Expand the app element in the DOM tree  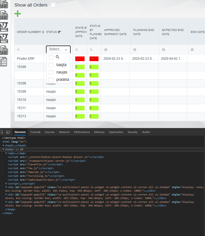tap(6, 153)
